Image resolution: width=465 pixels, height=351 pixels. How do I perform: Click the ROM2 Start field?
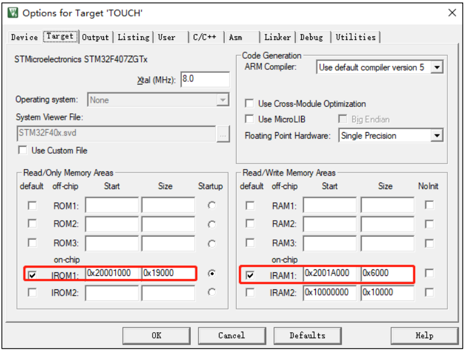coord(112,224)
